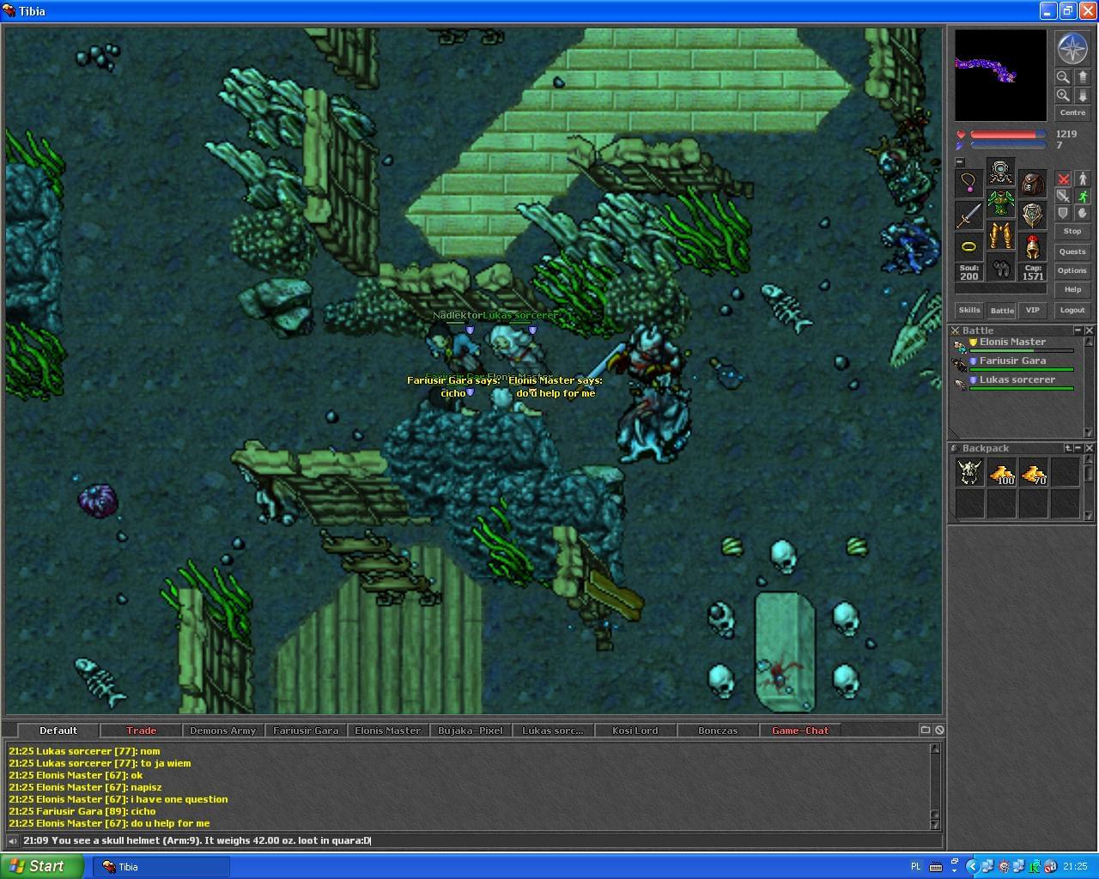The height and width of the screenshot is (879, 1099).
Task: Click the chat message input field
Action: click(x=481, y=840)
